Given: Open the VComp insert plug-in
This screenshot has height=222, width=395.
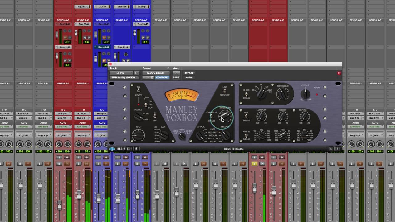Looking at the screenshot, I should [141, 6].
